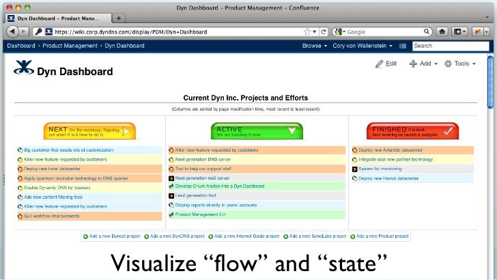Click the bookmark star icon in address bar
The height and width of the screenshot is (280, 497).
(307, 31)
